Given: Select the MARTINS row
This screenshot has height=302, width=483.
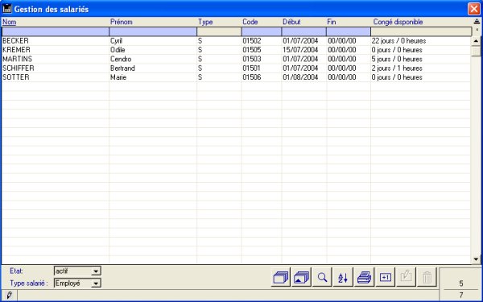Looking at the screenshot, I should coord(236,59).
